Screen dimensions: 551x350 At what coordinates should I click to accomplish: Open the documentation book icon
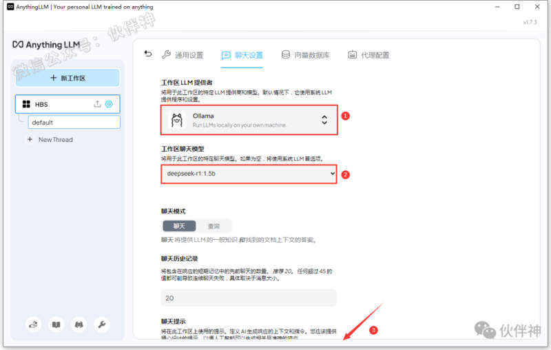[56, 324]
